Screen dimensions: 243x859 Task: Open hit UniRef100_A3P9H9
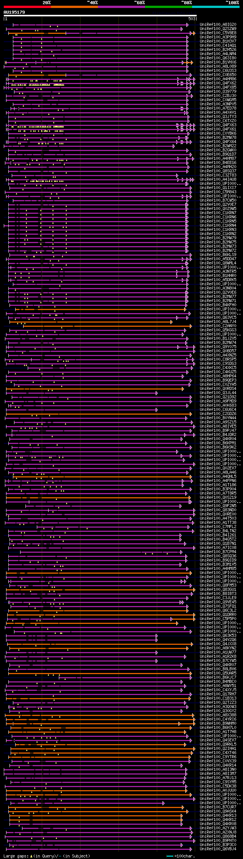click(x=218, y=37)
